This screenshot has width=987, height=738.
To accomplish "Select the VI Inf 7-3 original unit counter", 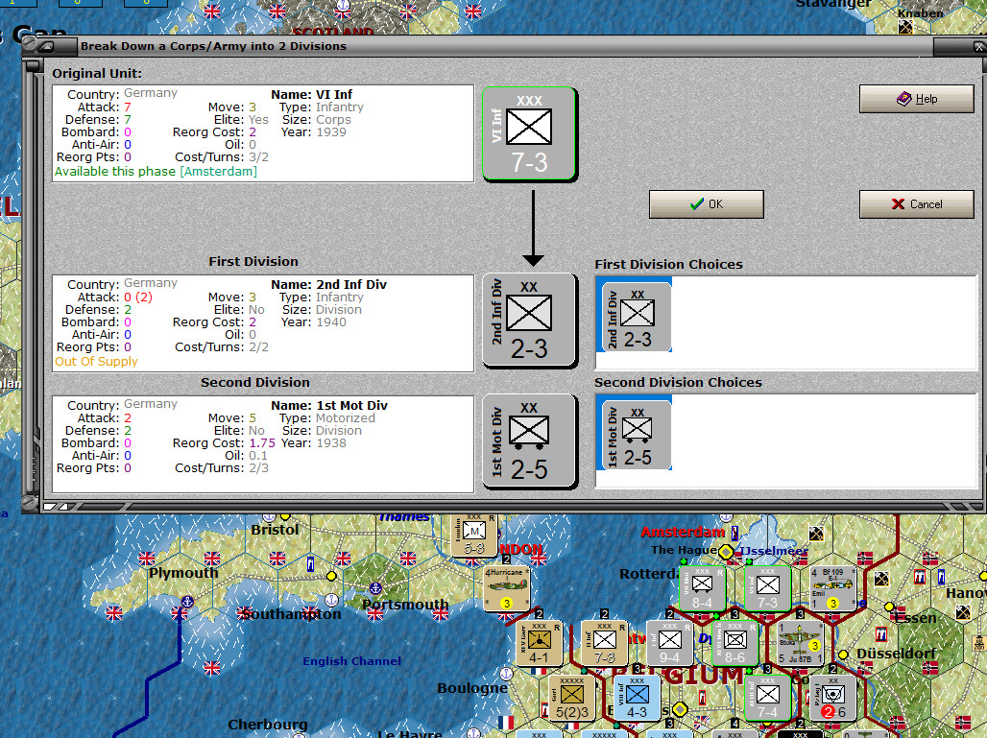I will (x=529, y=134).
